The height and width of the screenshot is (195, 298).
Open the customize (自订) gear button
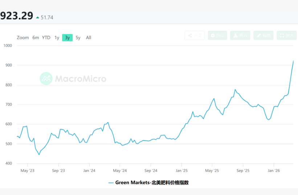pos(217,35)
